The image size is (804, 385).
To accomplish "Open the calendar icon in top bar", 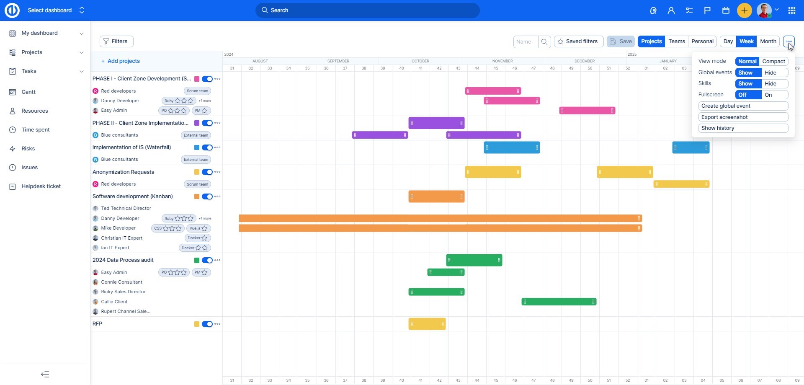I will (726, 10).
